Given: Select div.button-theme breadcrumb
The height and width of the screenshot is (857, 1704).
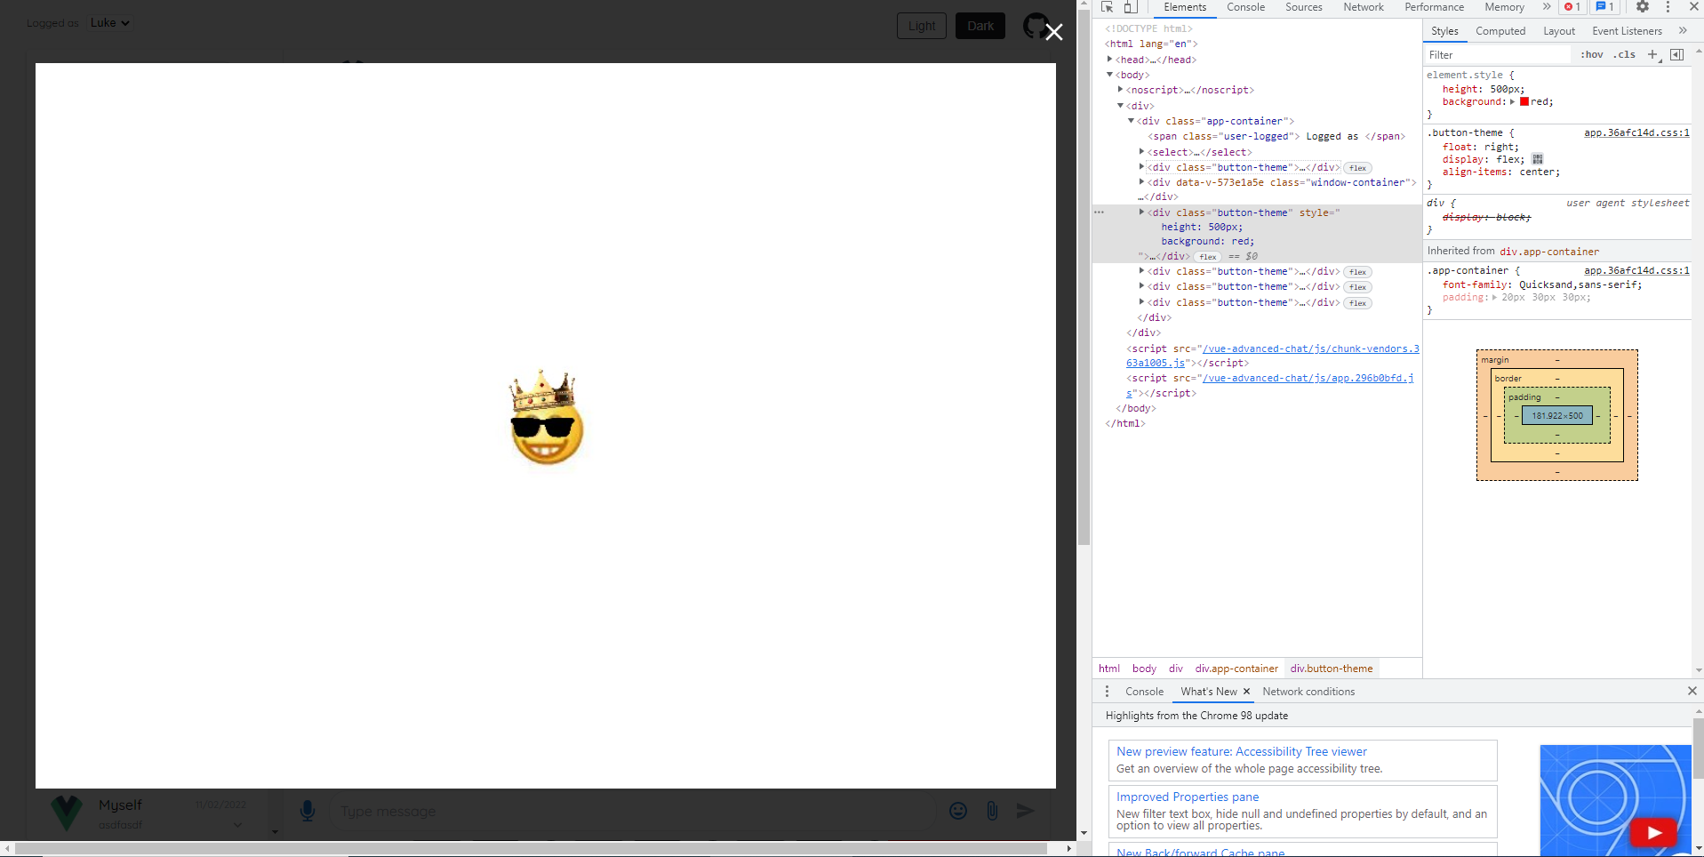Looking at the screenshot, I should 1332,669.
